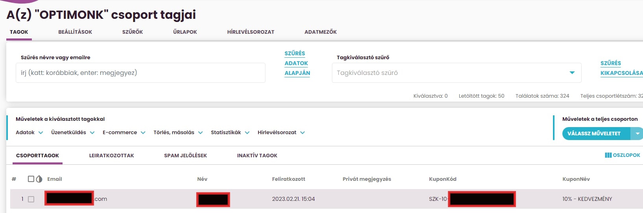Click the # column header

(x=14, y=179)
